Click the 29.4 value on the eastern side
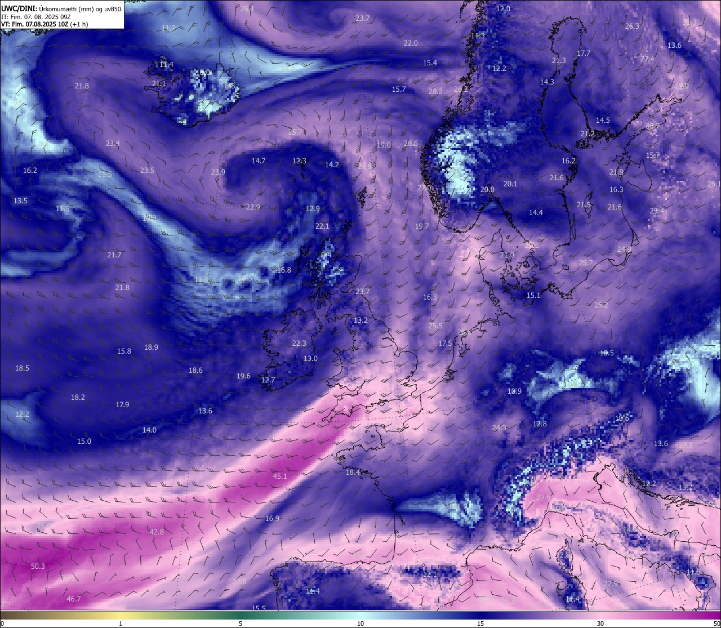721x628 pixels. [x=657, y=211]
